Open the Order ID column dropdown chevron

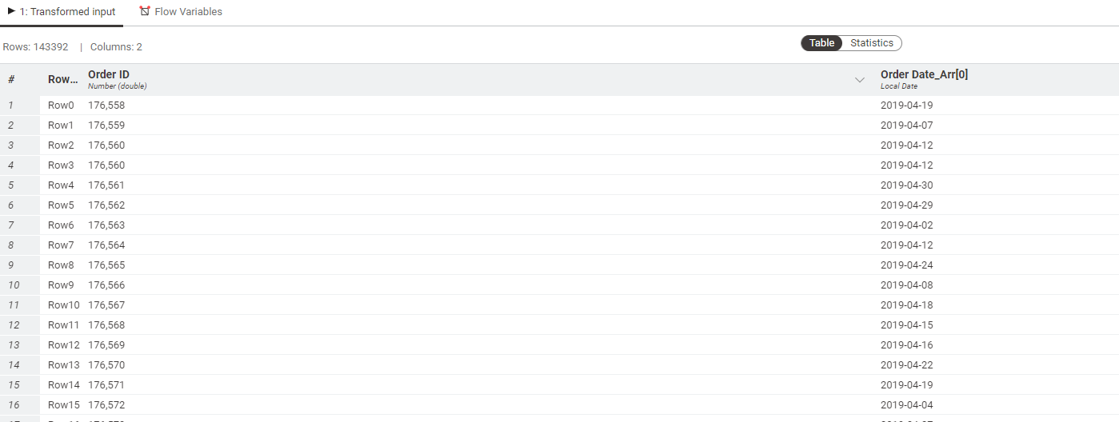860,80
